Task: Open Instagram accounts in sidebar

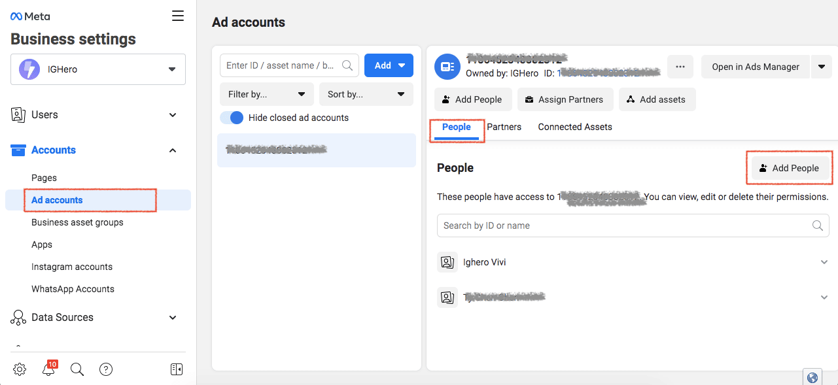Action: point(72,267)
